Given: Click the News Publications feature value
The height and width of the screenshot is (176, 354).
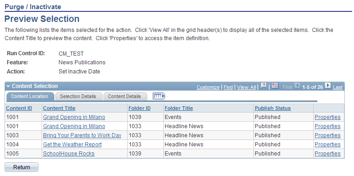Looking at the screenshot, I should (x=82, y=62).
